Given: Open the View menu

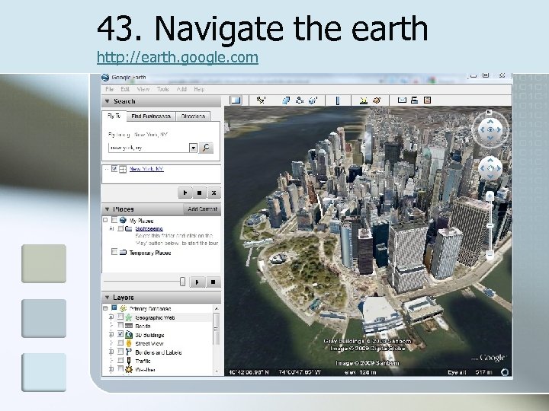Looking at the screenshot, I should click(x=143, y=89).
